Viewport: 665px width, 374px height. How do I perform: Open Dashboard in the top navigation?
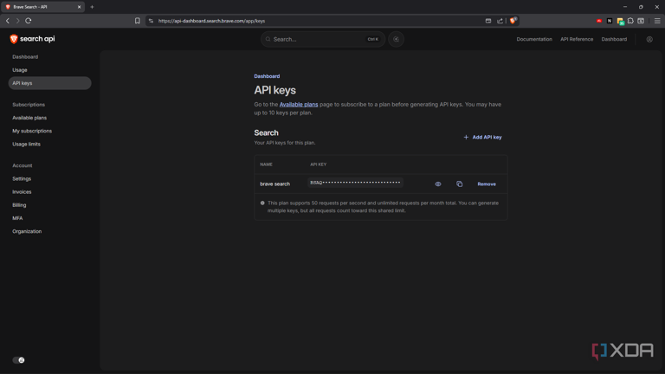pos(614,39)
